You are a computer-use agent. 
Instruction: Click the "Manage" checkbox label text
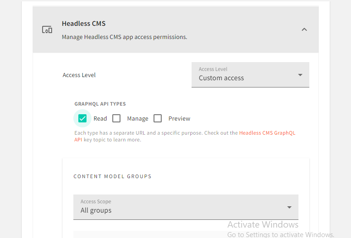pyautogui.click(x=138, y=118)
